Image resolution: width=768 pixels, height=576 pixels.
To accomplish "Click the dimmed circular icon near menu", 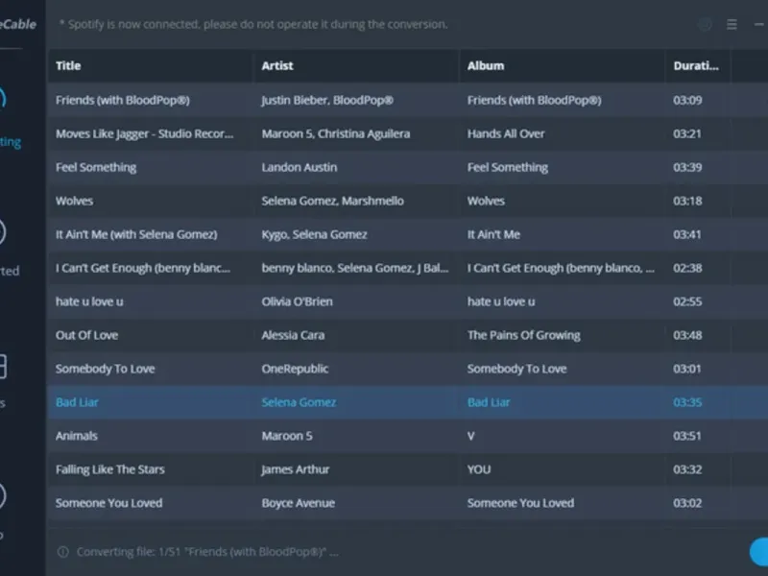I will click(x=707, y=24).
